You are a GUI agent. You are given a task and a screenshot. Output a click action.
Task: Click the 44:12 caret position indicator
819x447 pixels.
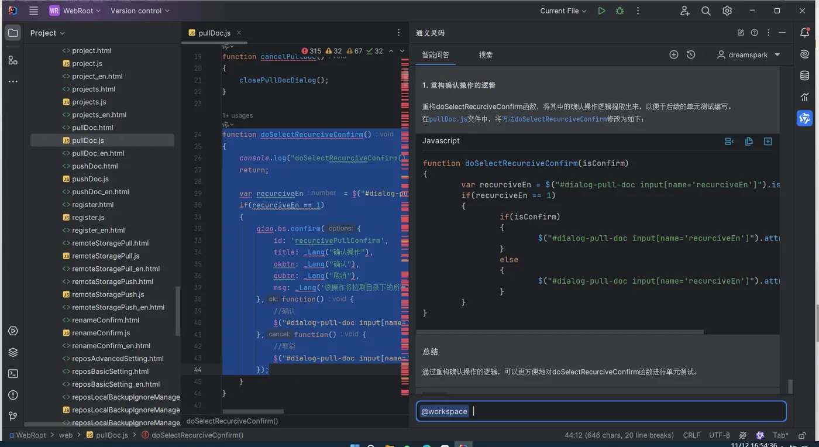(620, 435)
